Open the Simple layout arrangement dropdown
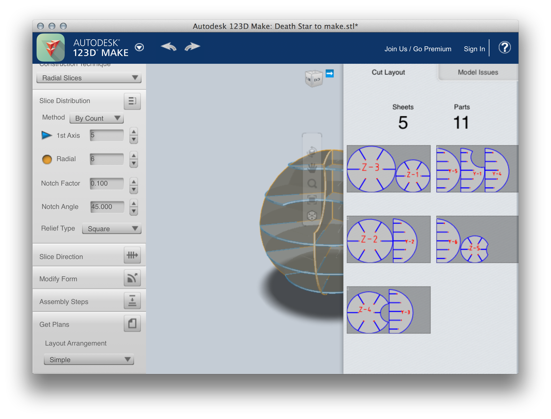The width and height of the screenshot is (551, 419). (89, 360)
